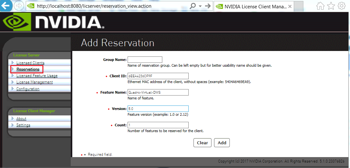
Task: Click the browser forward arrow button
Action: 19,6
